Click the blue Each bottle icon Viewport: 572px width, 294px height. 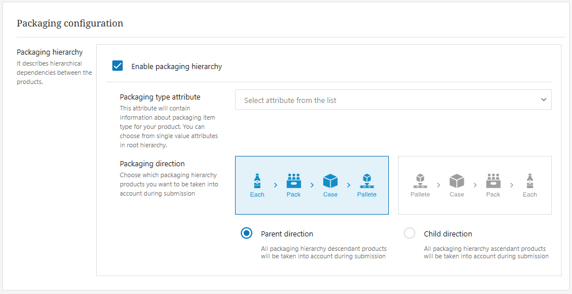257,181
